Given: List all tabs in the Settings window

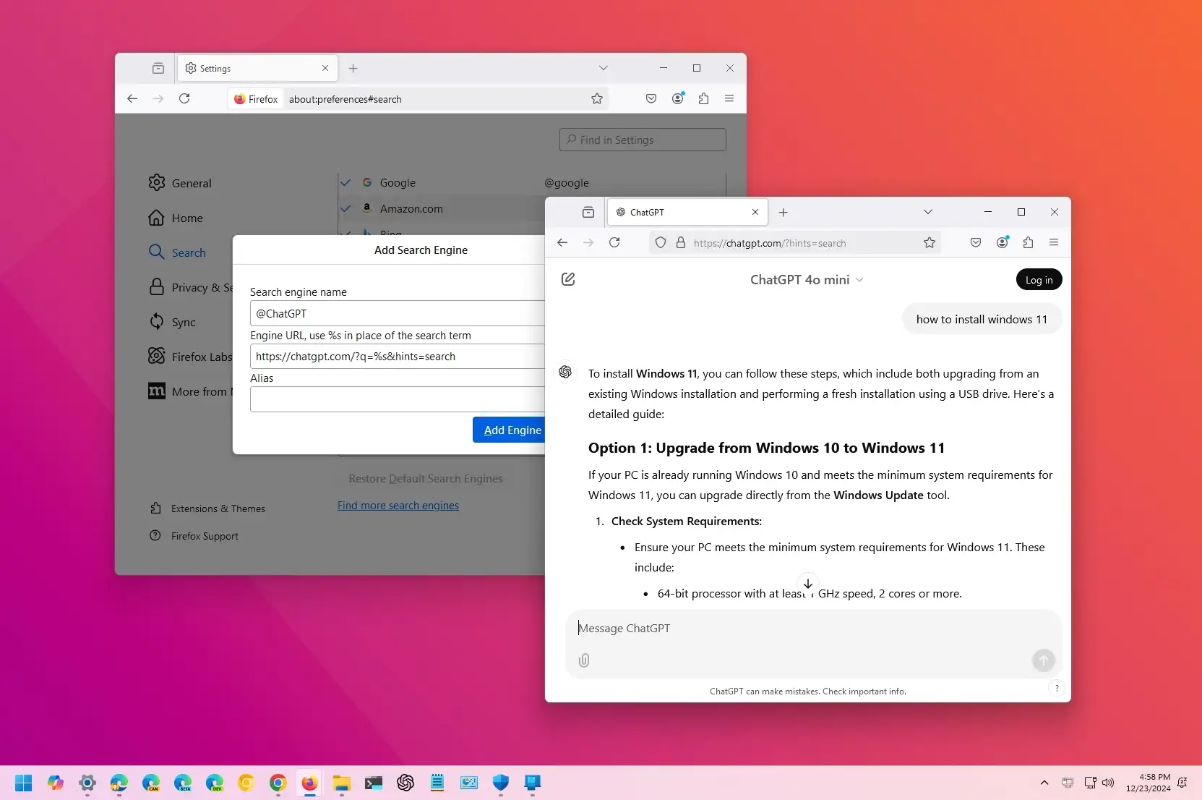Looking at the screenshot, I should point(604,68).
